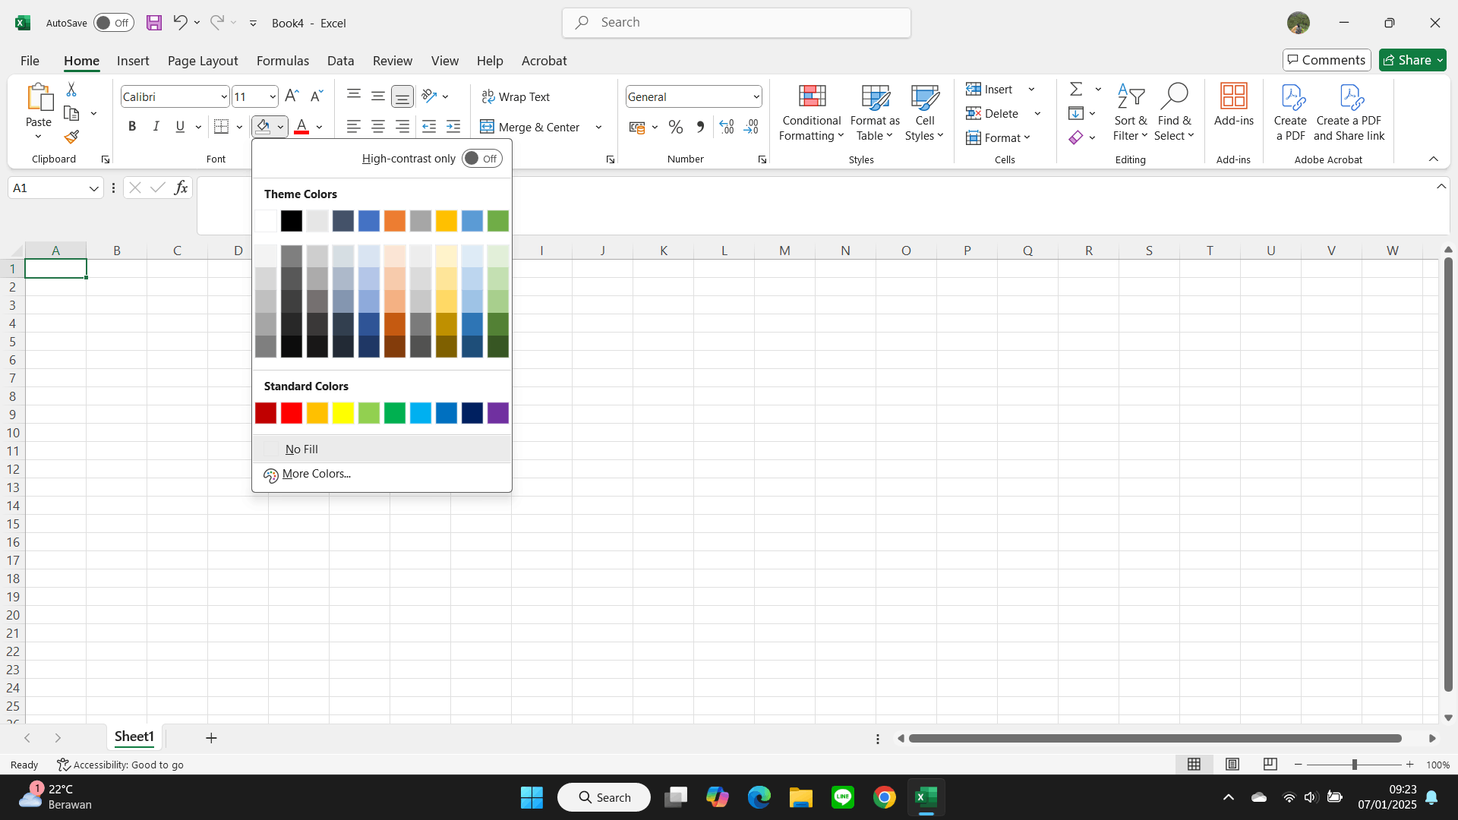Expand the Merge & Center dropdown arrow

point(598,128)
